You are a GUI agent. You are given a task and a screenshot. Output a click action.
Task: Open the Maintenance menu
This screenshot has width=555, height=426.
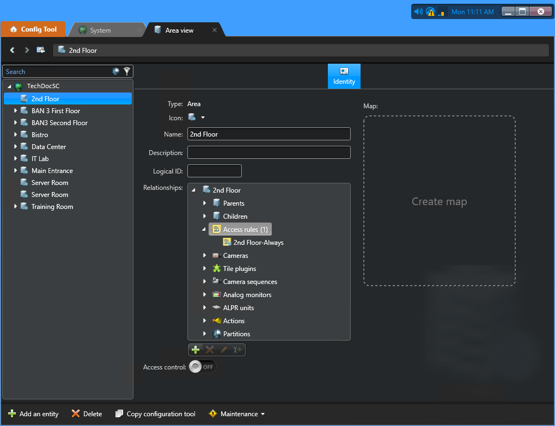[236, 413]
